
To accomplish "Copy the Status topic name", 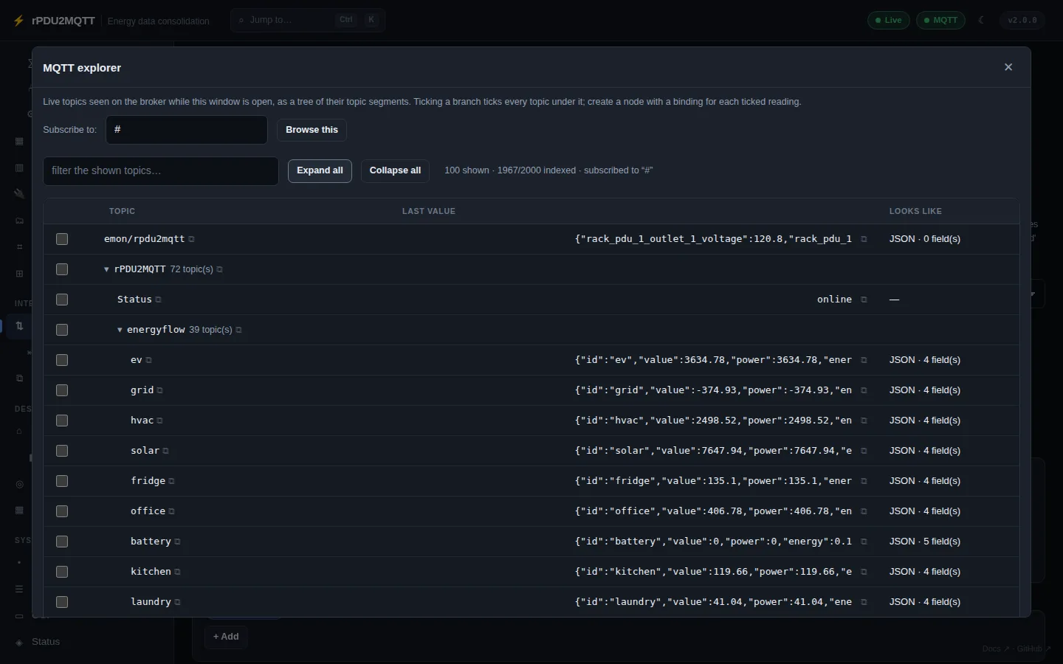I will 159,300.
